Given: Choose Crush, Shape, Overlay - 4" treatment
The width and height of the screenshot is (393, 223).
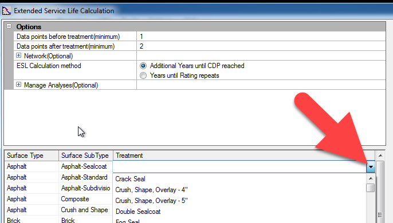Looking at the screenshot, I should point(151,190).
